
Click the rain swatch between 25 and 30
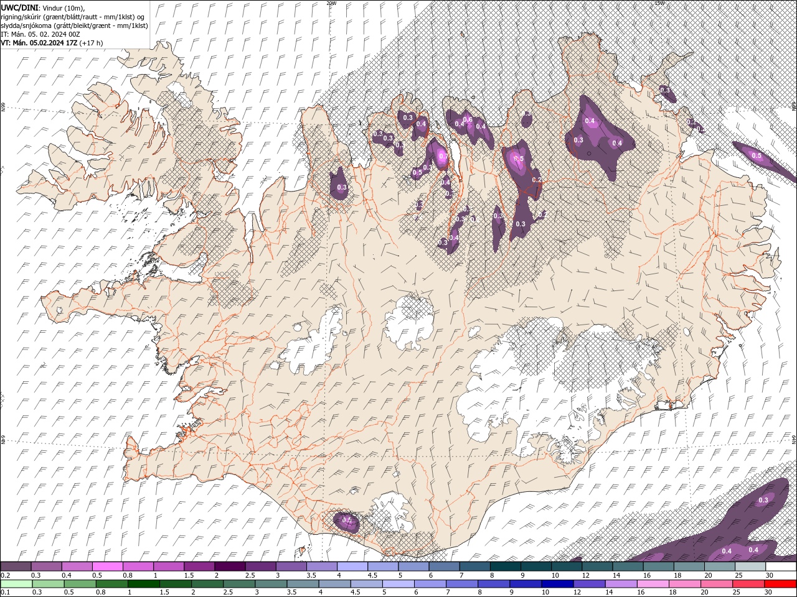[748, 584]
